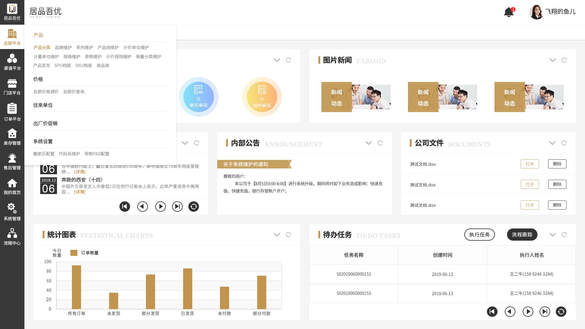
Task: Click the 详情 link of 奔跑的西安 news
Action: [80, 192]
